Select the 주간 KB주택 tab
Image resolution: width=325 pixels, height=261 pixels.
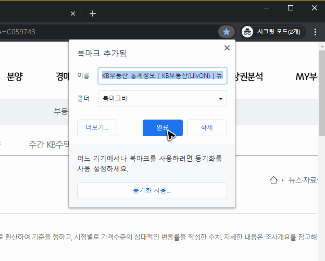[49, 145]
